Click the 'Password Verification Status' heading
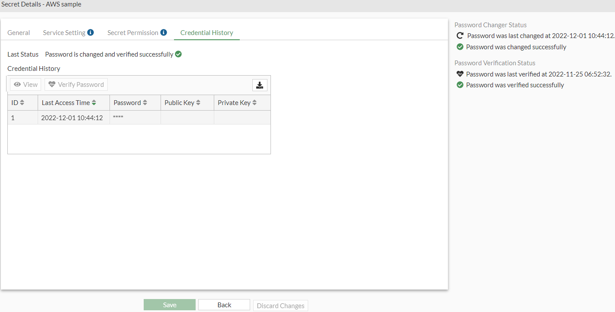615x312 pixels. [x=495, y=63]
